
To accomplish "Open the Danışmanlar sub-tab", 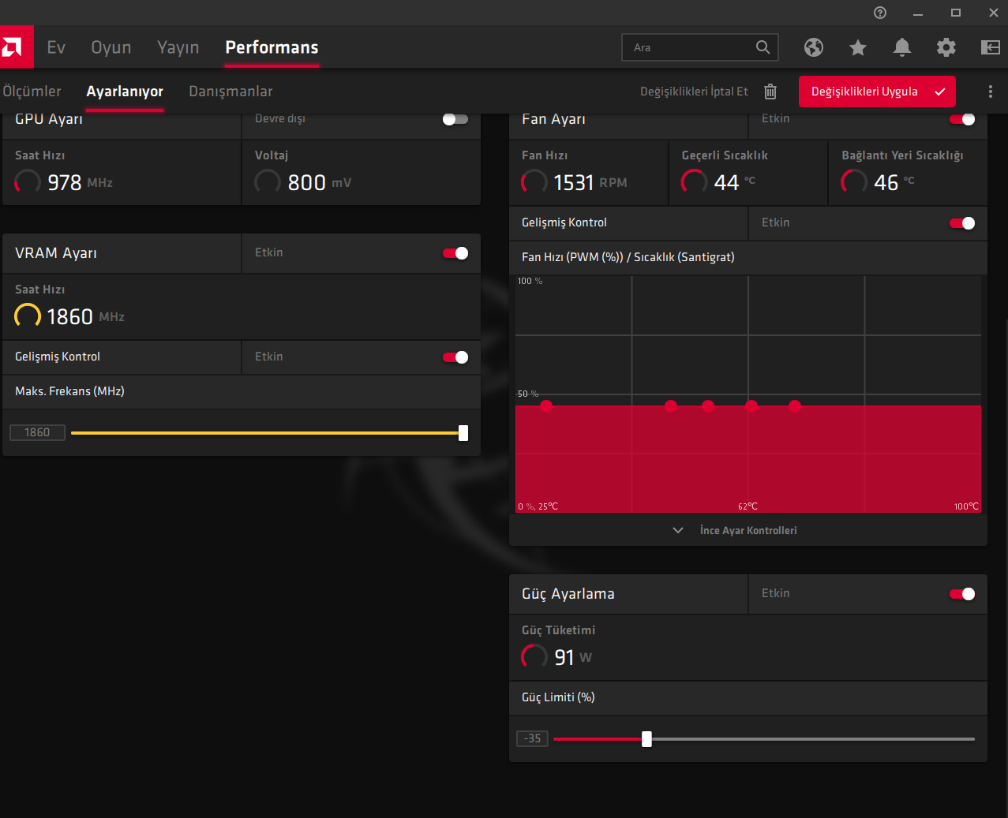I will (x=230, y=92).
